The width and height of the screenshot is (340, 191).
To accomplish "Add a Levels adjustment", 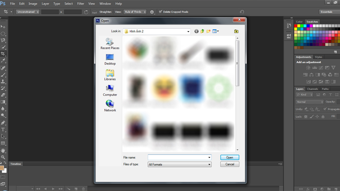I will pos(314,68).
